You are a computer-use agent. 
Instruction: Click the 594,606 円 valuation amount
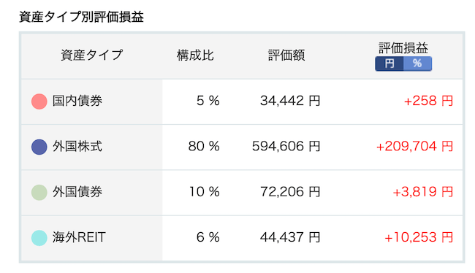(286, 147)
